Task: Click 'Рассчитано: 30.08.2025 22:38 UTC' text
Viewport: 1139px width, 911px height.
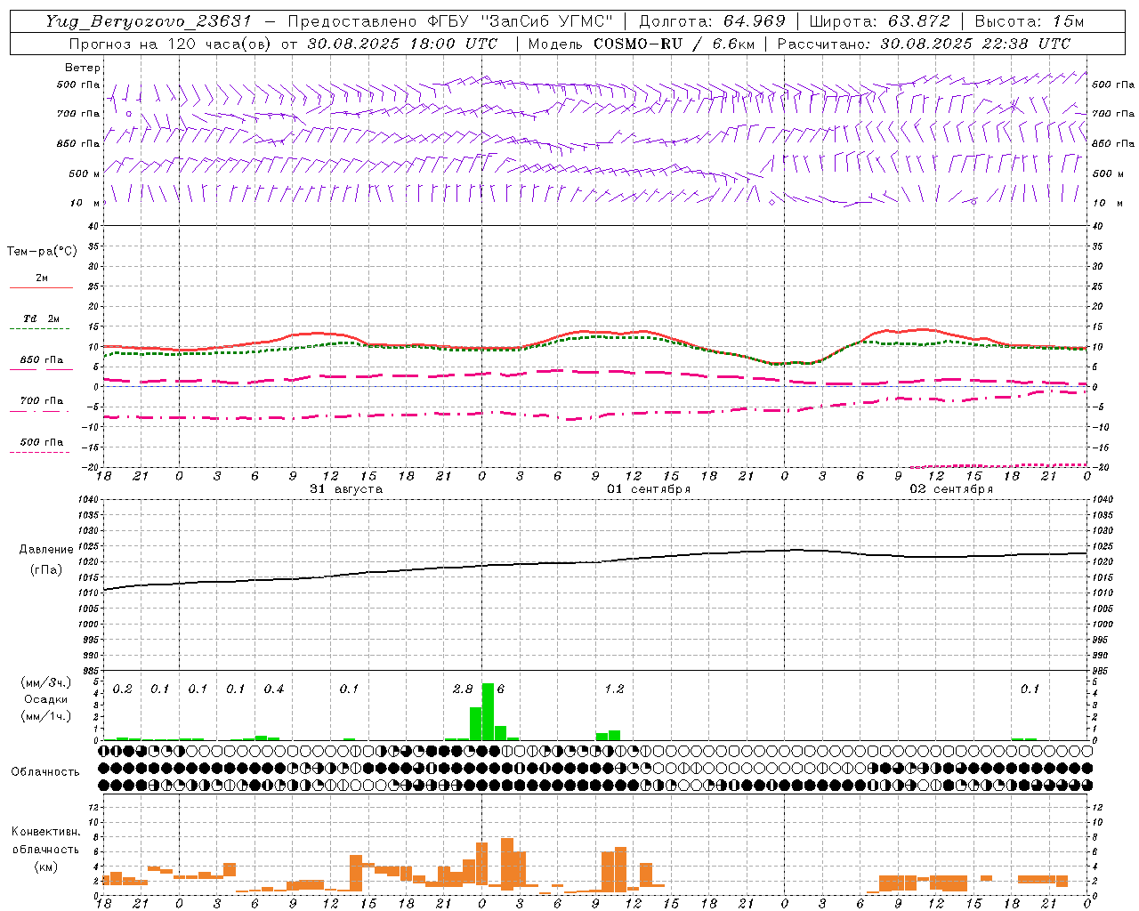Action: (x=924, y=44)
